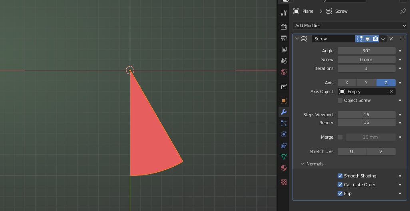Open the World properties tab
This screenshot has height=211, width=410.
click(284, 72)
